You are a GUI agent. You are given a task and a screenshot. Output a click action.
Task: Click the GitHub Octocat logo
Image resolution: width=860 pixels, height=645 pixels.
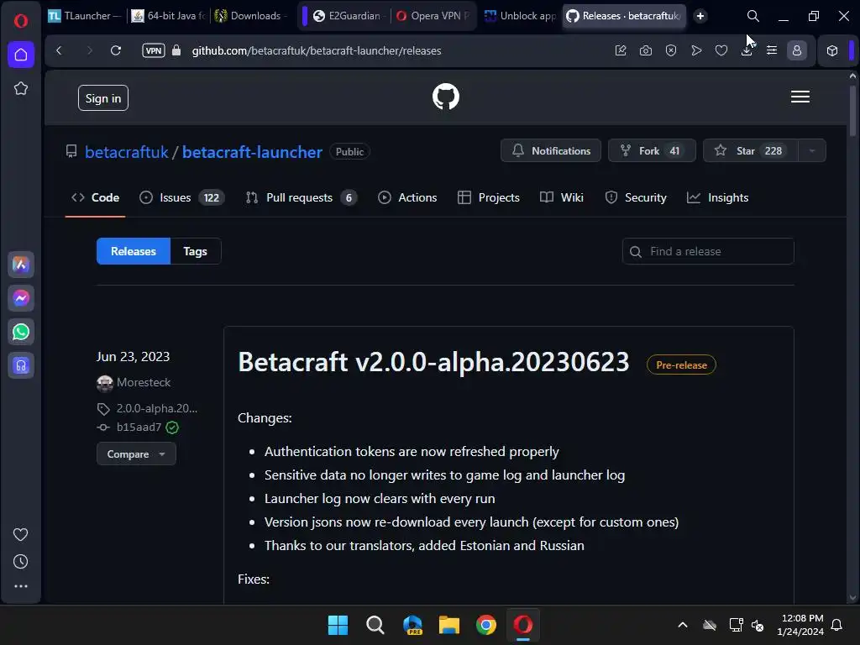tap(445, 97)
